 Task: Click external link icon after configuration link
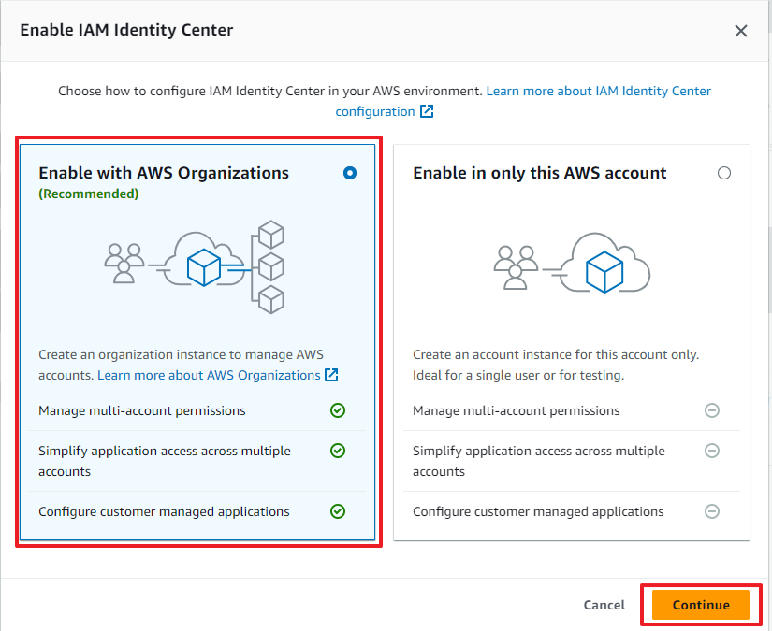point(427,111)
